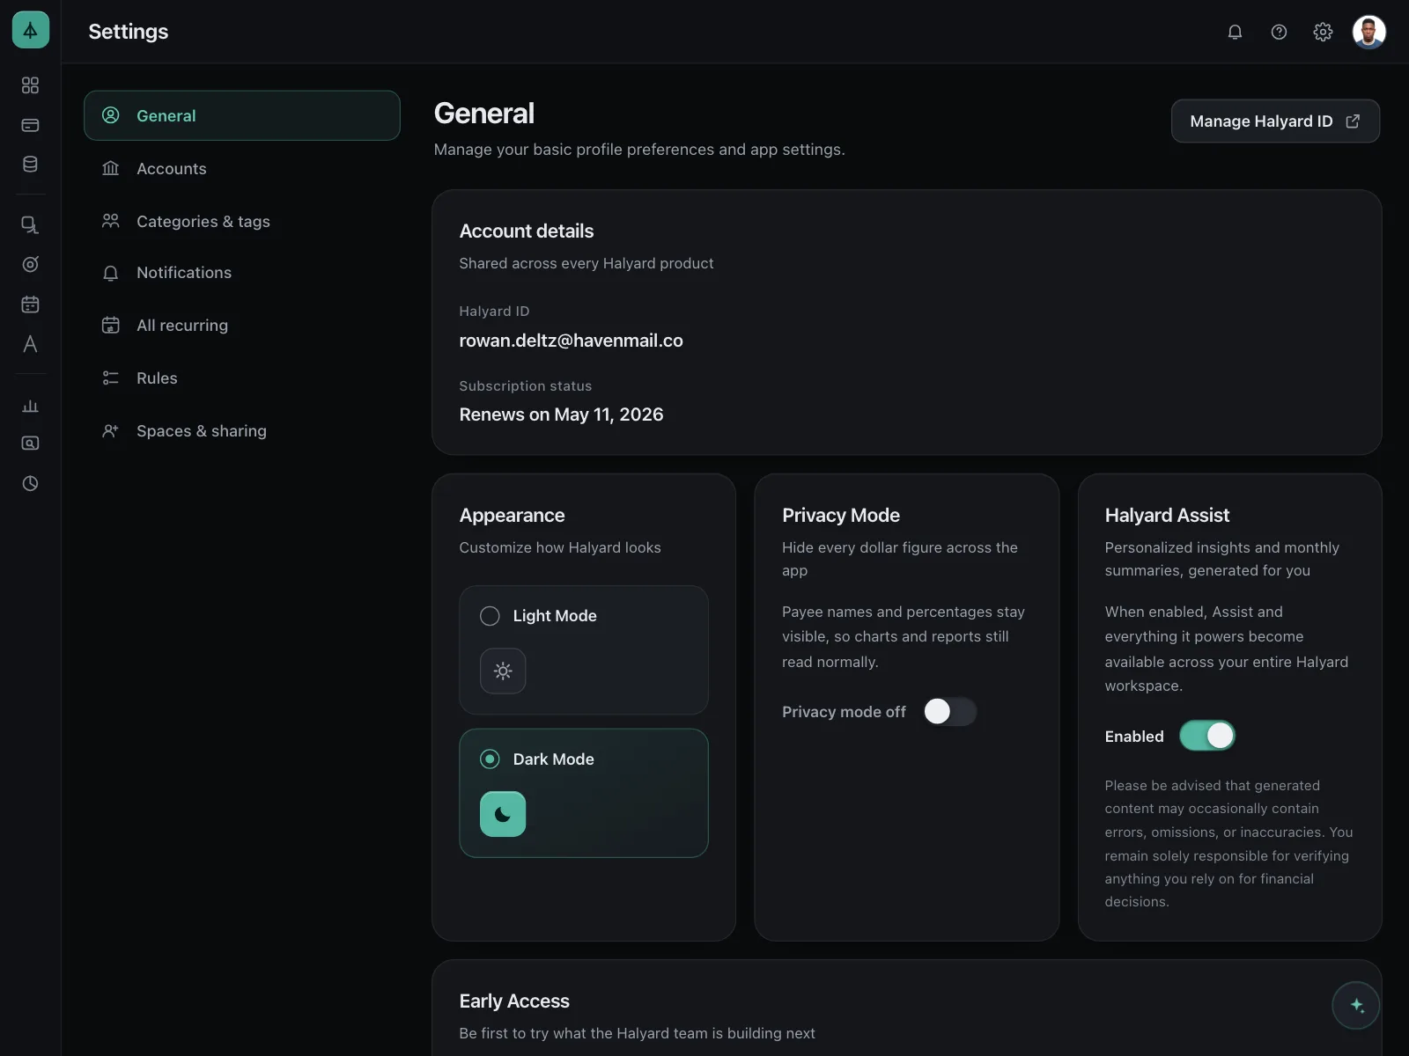Open notifications bell in top bar
Viewport: 1409px width, 1056px height.
click(x=1235, y=32)
